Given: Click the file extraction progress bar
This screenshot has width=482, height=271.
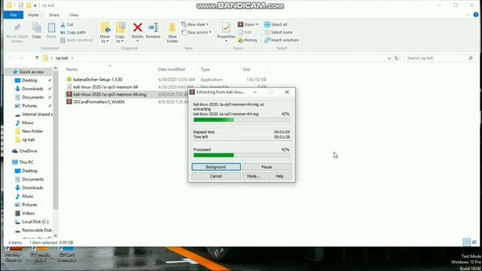Looking at the screenshot, I should click(x=242, y=120).
